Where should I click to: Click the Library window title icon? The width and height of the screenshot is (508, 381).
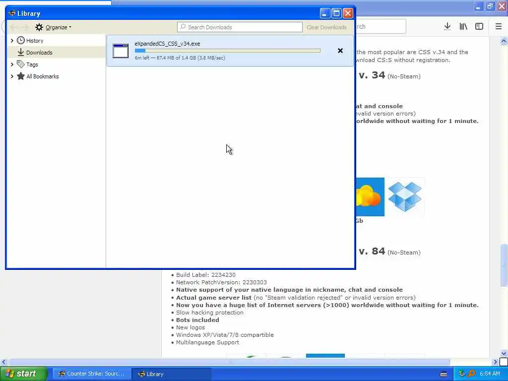point(12,13)
